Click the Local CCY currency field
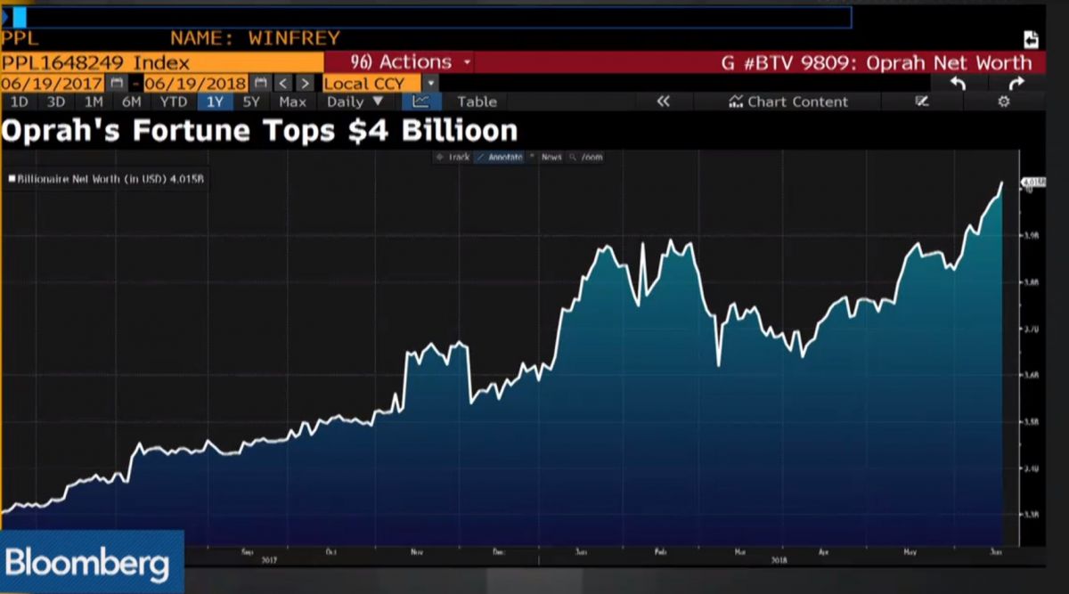 click(371, 83)
